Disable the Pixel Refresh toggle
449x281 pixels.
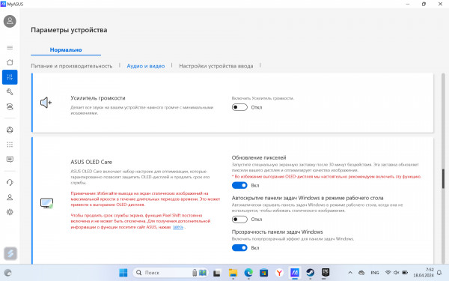tap(239, 185)
